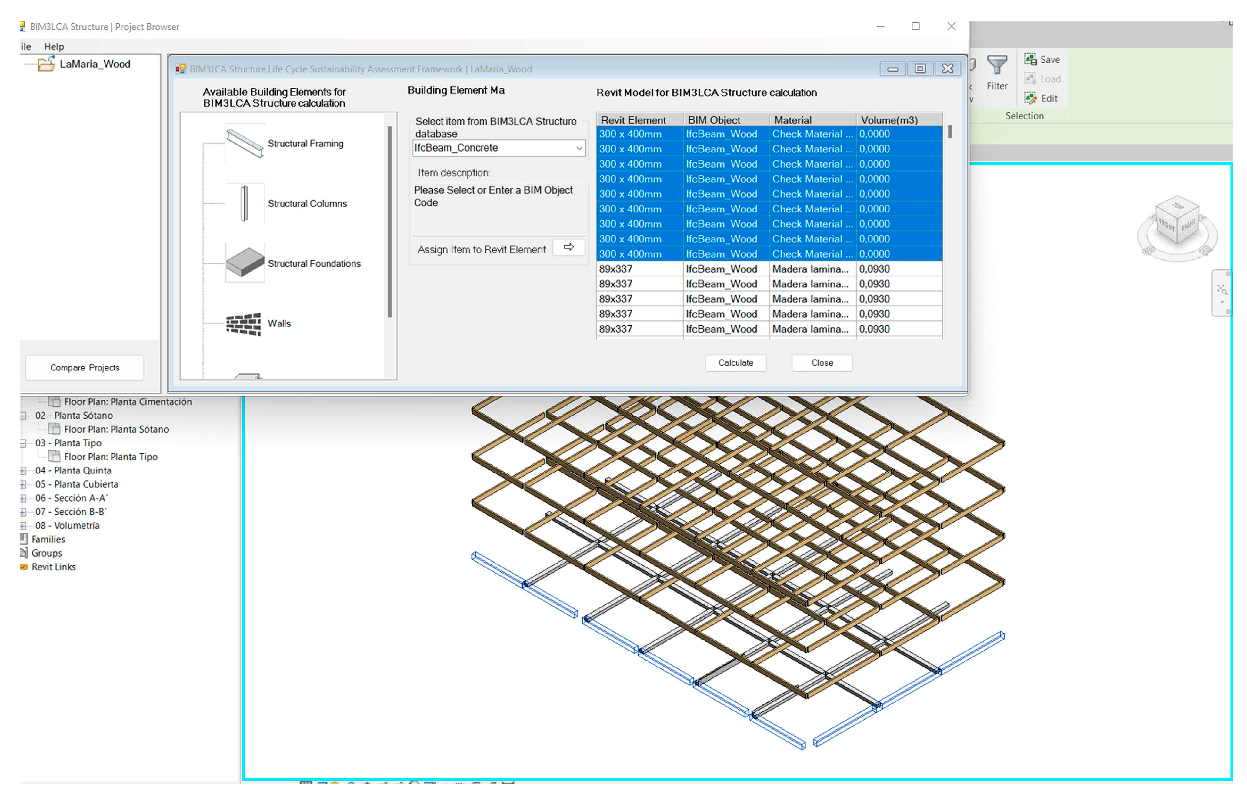Choose the Structural Foundations slab icon

245,263
